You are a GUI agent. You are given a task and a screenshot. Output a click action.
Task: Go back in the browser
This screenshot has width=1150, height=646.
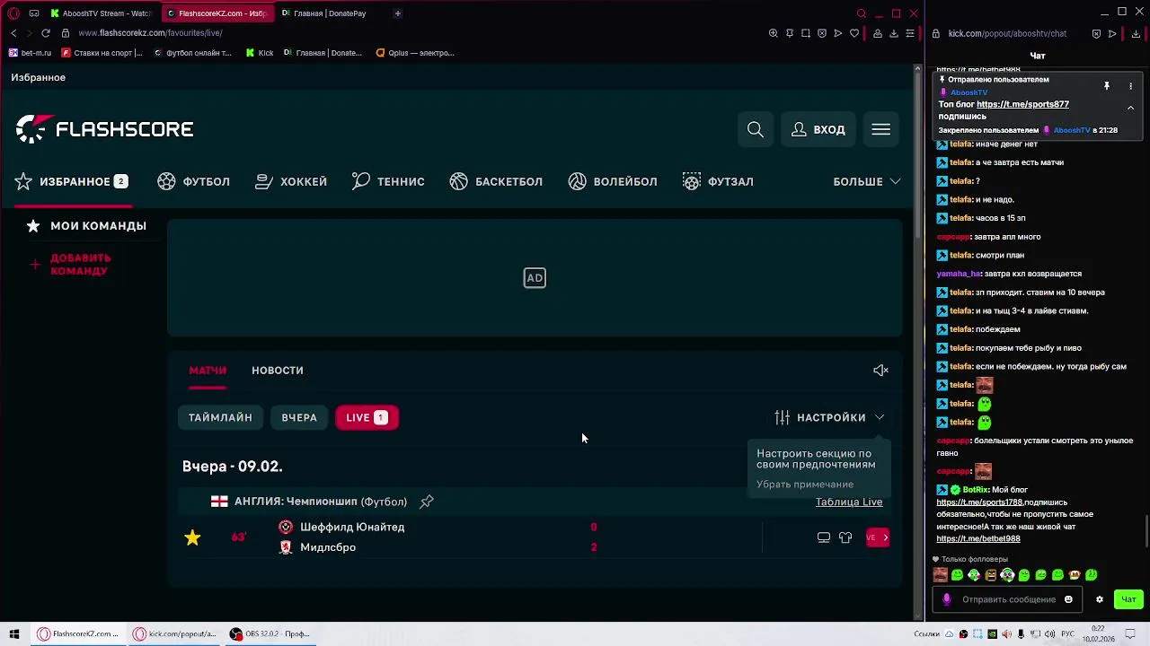pyautogui.click(x=13, y=33)
